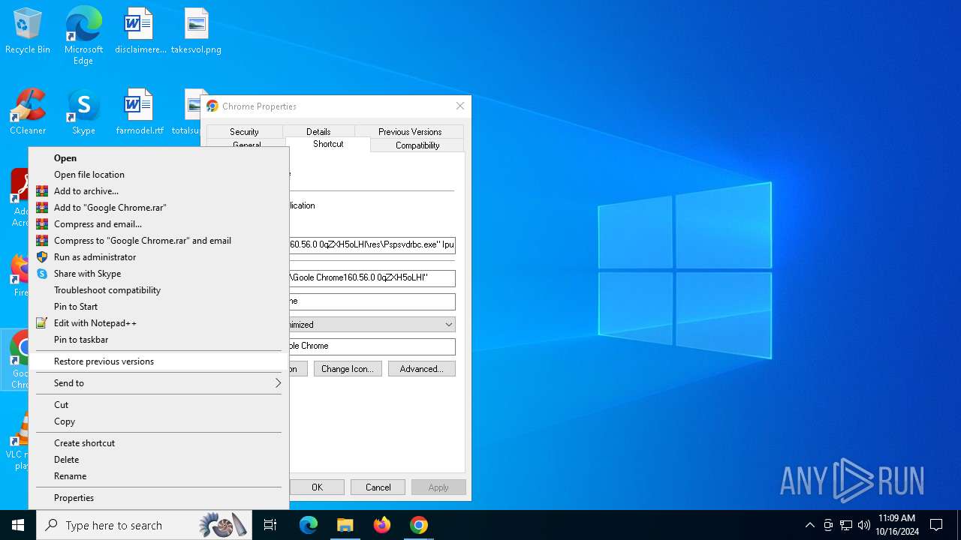Choose Cut from the context menu

(158, 405)
